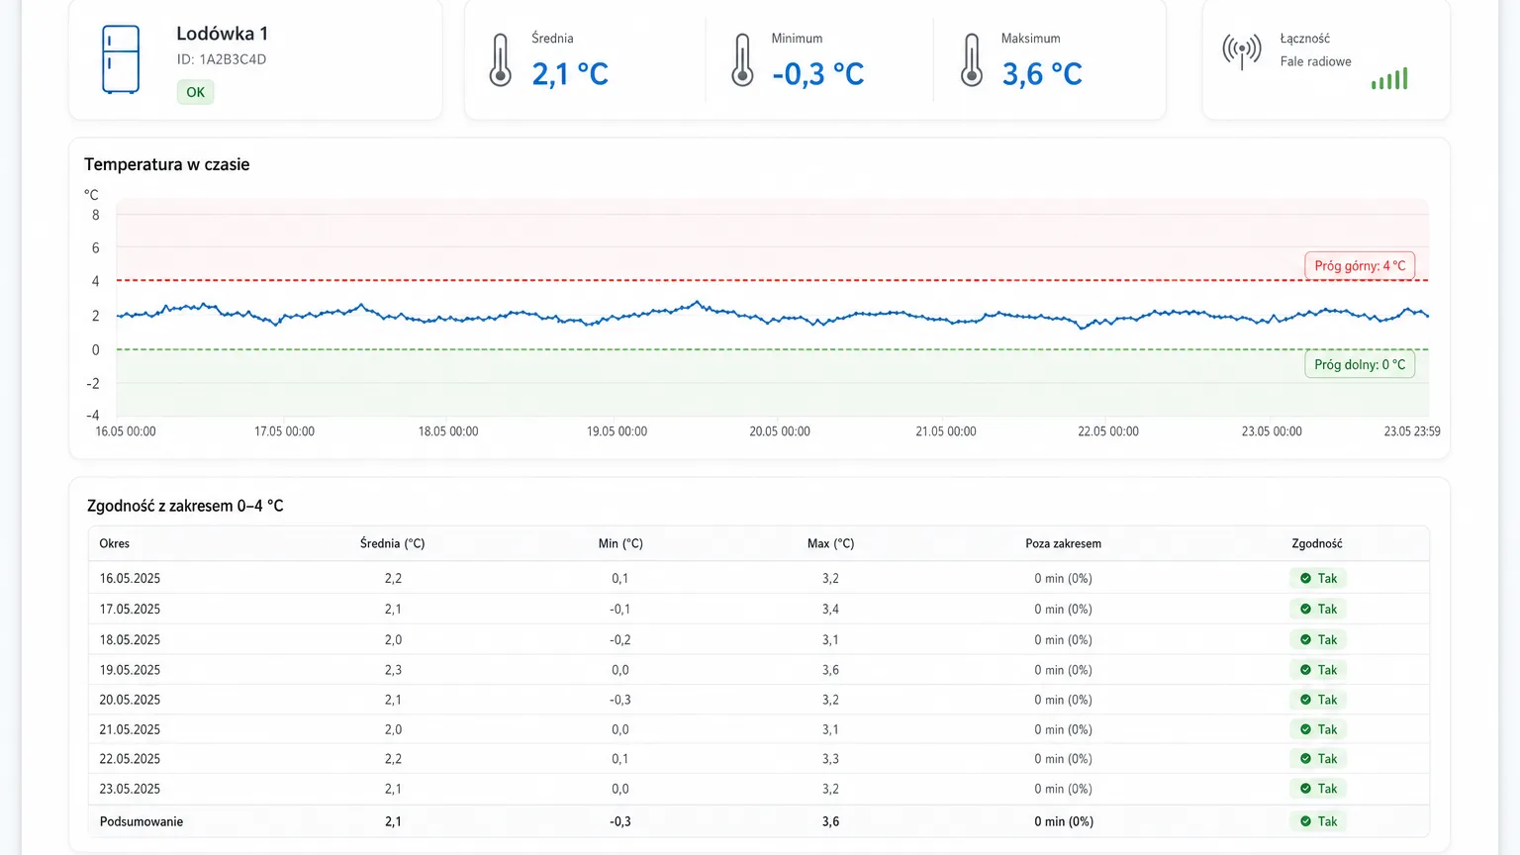
Task: Click the Lodówka 1 device title
Action: click(223, 33)
